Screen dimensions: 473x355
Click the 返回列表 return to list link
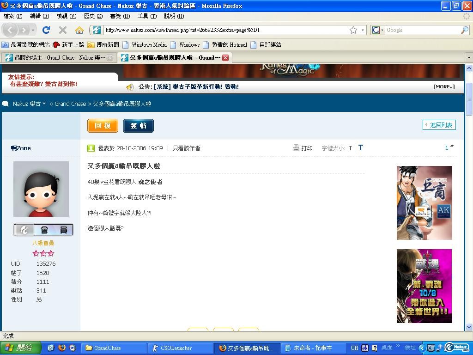[x=439, y=125]
